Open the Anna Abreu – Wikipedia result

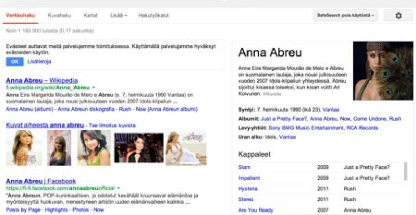point(42,80)
